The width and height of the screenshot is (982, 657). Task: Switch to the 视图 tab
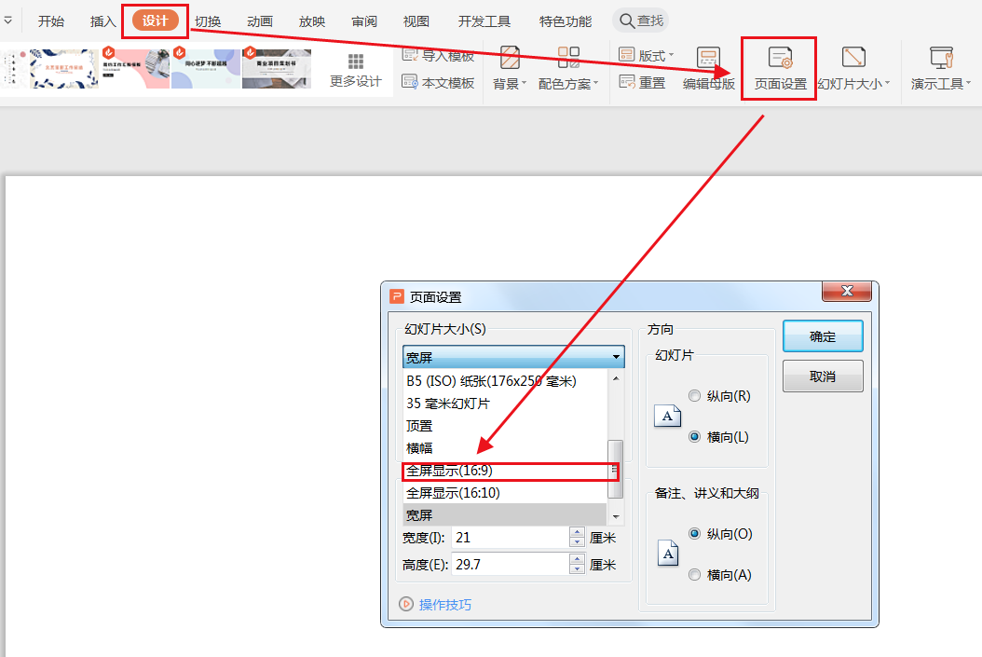click(416, 21)
